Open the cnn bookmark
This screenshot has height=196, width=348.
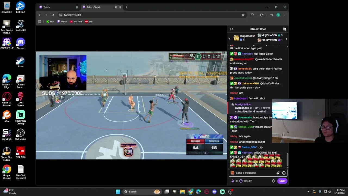[89, 22]
